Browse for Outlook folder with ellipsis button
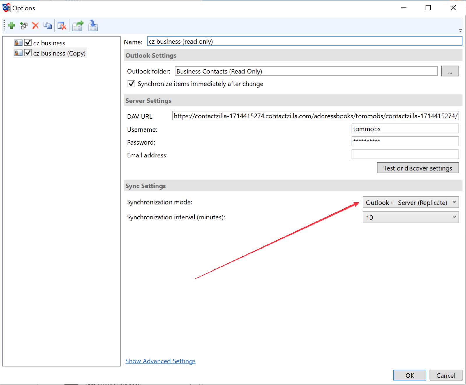The width and height of the screenshot is (466, 385). 450,71
